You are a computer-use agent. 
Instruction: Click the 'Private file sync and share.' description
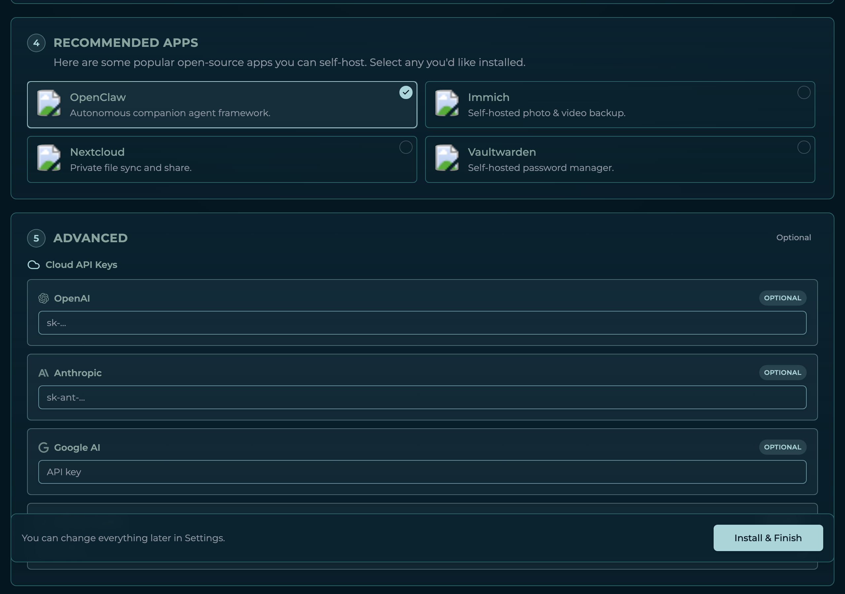coord(131,168)
